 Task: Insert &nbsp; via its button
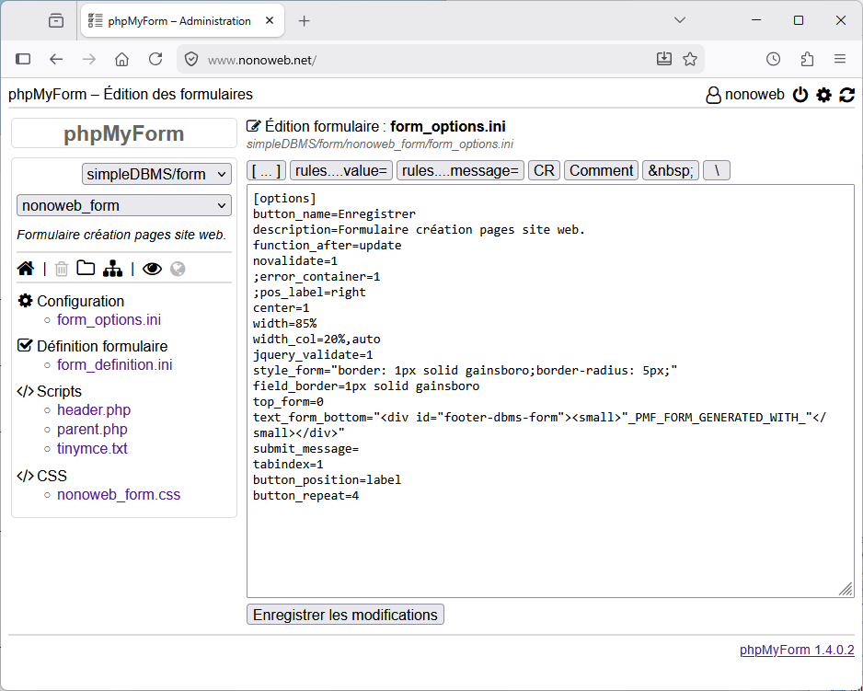point(671,171)
